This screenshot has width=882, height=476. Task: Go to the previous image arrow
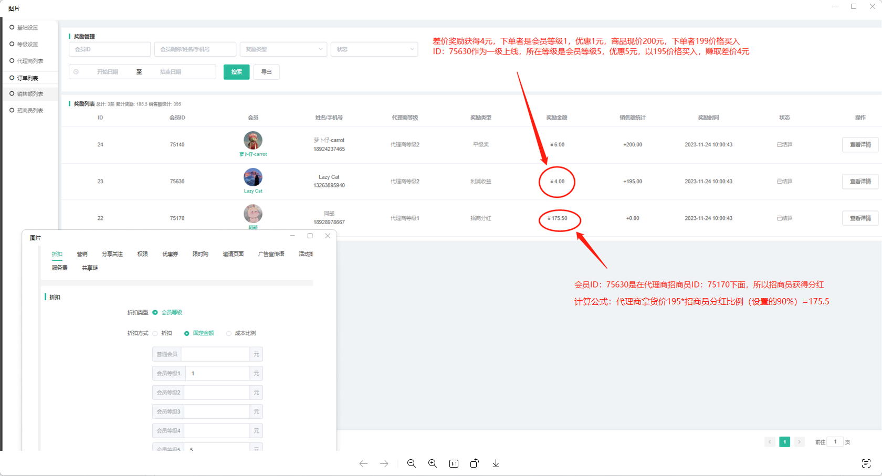[363, 463]
